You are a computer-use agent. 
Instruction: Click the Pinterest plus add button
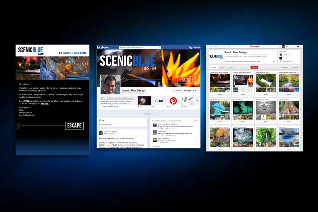pyautogui.click(x=279, y=46)
